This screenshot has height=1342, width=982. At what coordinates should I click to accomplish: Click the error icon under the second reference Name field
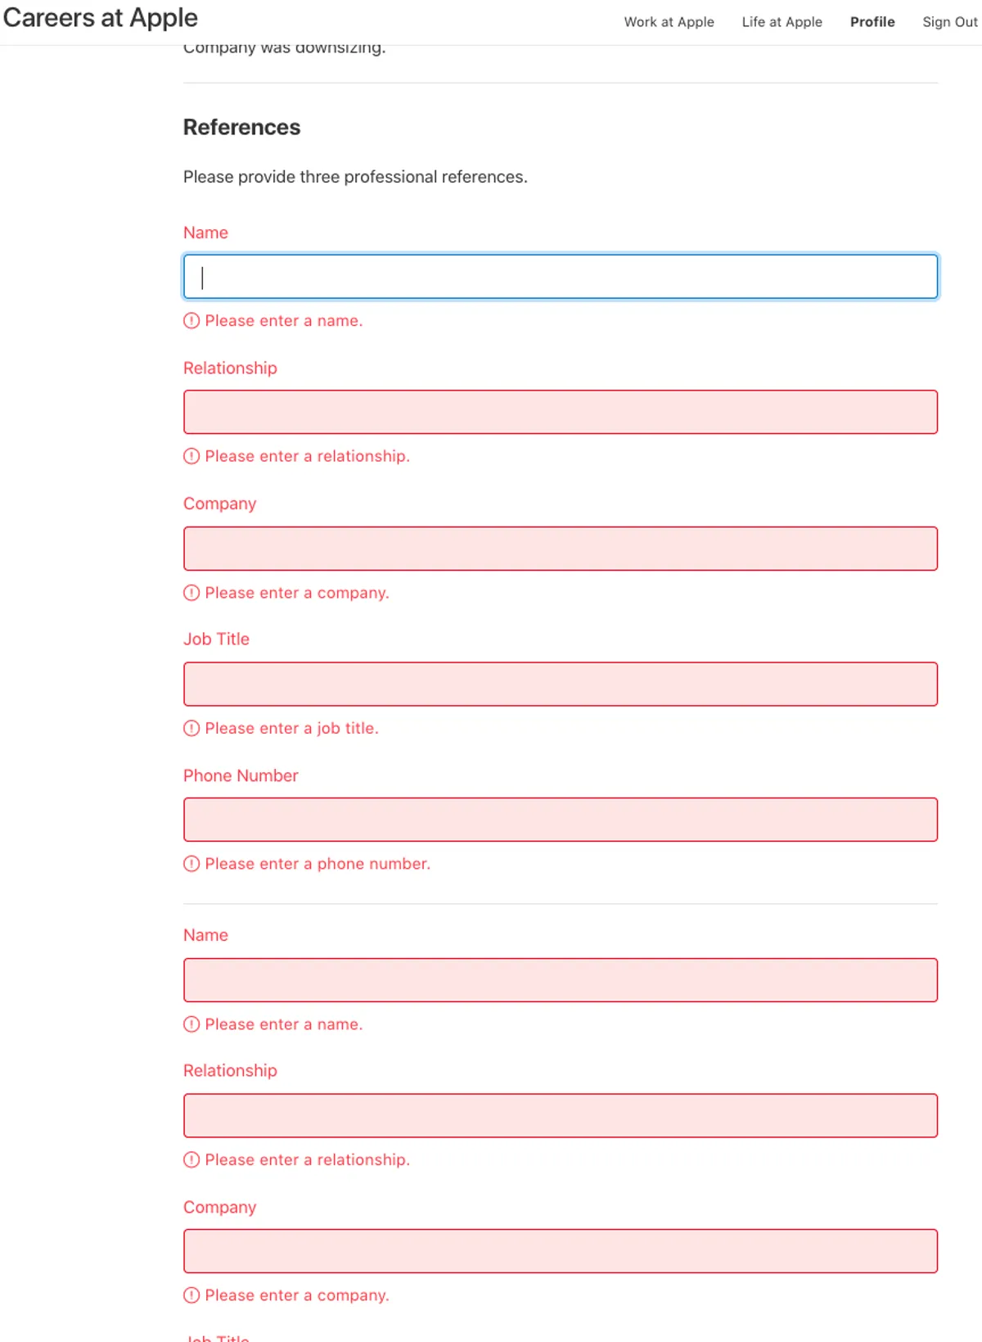click(x=191, y=1024)
